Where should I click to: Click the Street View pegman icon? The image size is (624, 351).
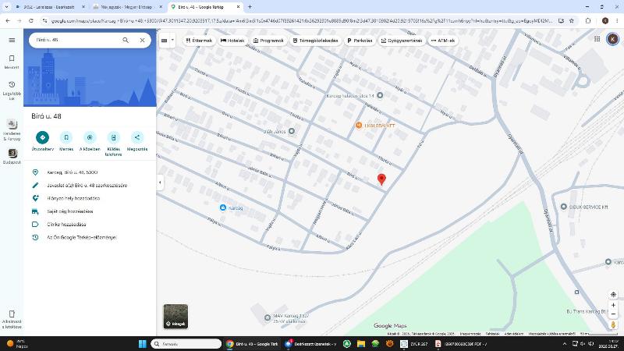coord(613,324)
